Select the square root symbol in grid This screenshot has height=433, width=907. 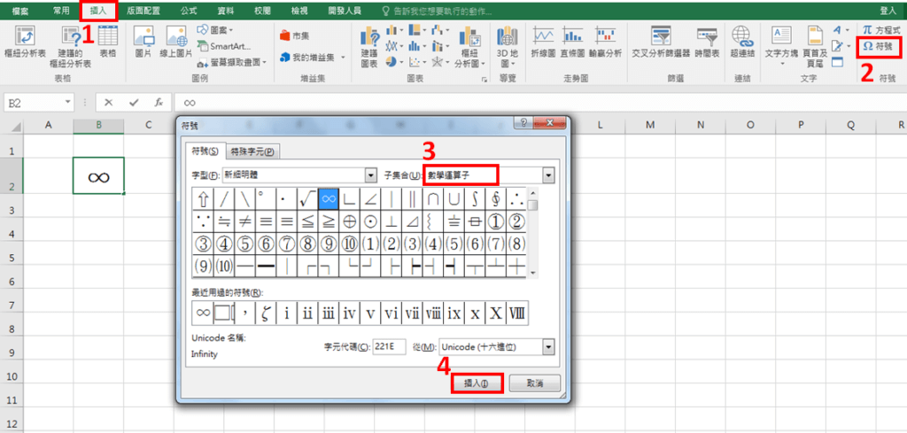click(306, 197)
